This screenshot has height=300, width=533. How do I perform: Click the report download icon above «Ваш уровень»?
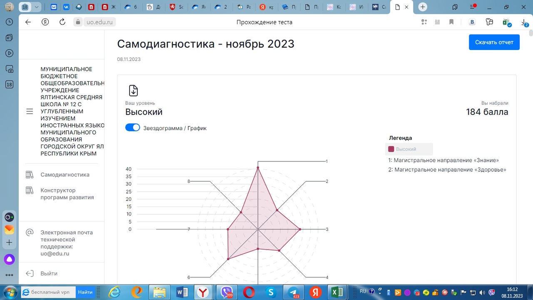(x=133, y=90)
